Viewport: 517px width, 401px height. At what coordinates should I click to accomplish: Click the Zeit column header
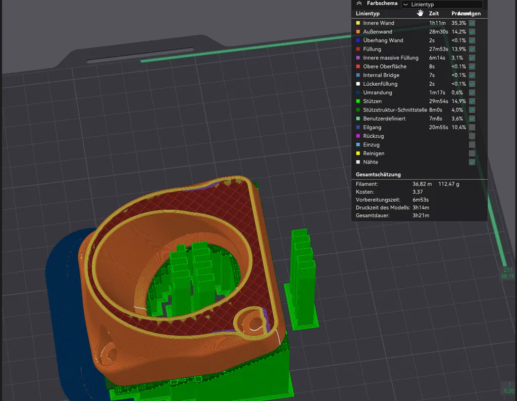tap(434, 14)
